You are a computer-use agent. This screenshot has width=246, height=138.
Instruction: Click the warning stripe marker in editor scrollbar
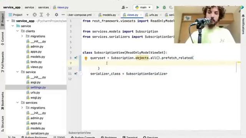coord(239,62)
